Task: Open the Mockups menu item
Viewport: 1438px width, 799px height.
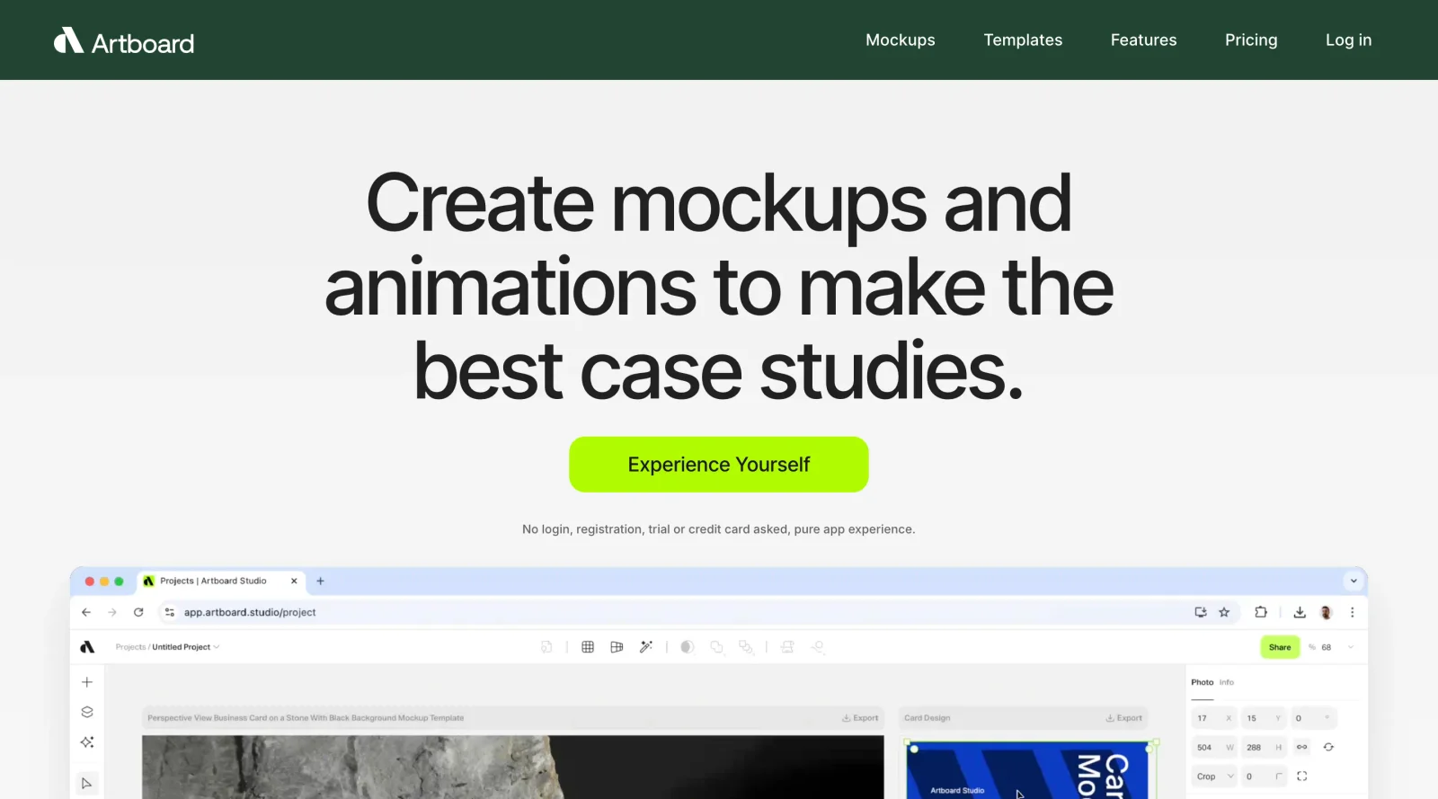Action: coord(900,40)
